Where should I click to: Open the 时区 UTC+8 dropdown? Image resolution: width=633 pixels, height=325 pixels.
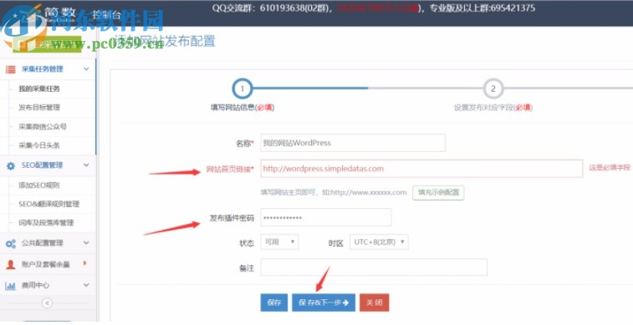point(379,242)
